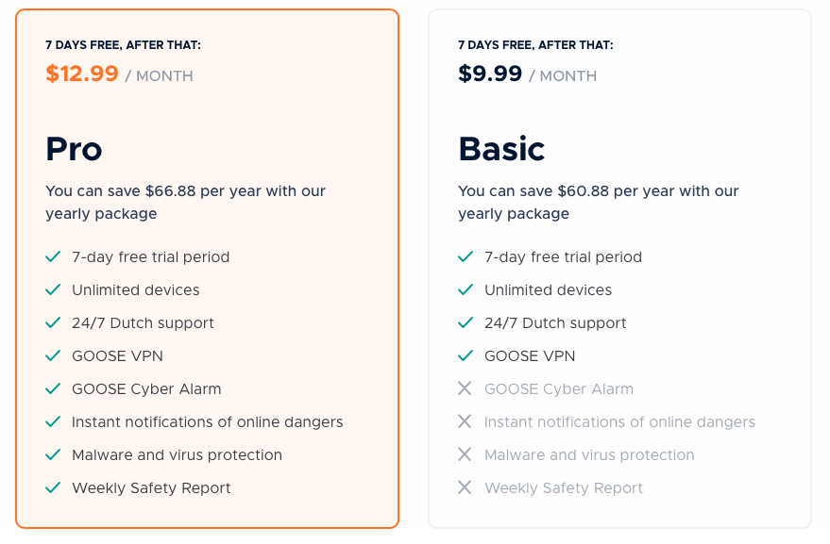Click the checkmark beside Pro's Weekly Safety Report

pos(54,487)
